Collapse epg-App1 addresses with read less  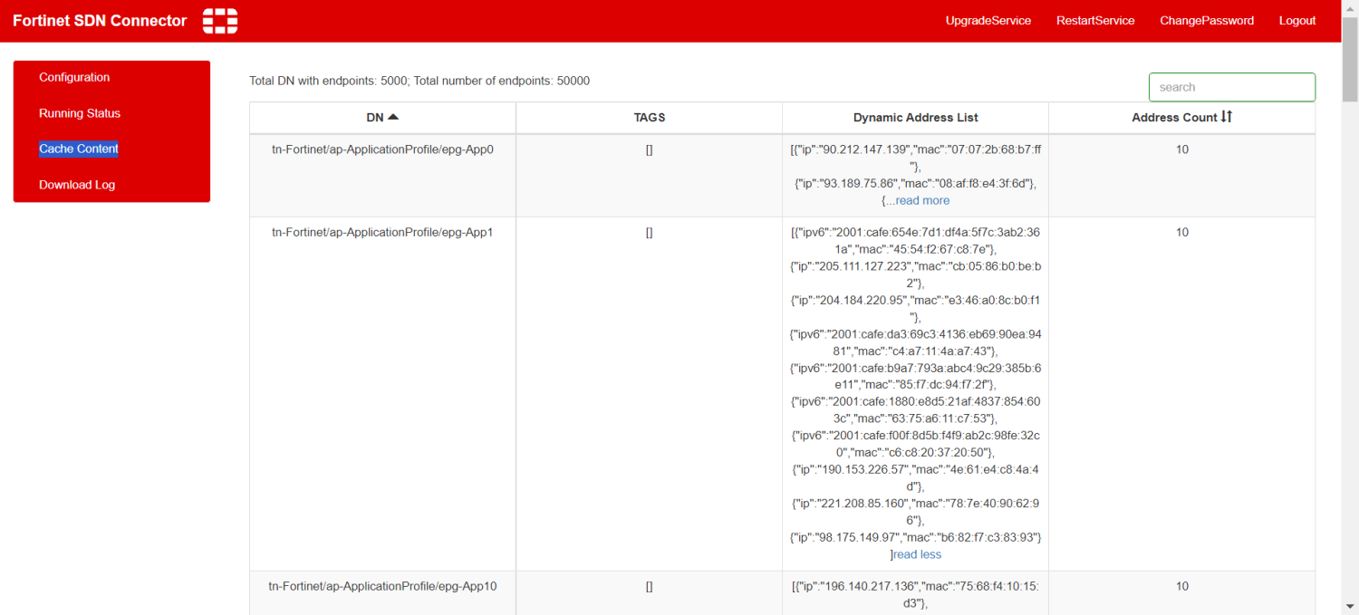(917, 554)
